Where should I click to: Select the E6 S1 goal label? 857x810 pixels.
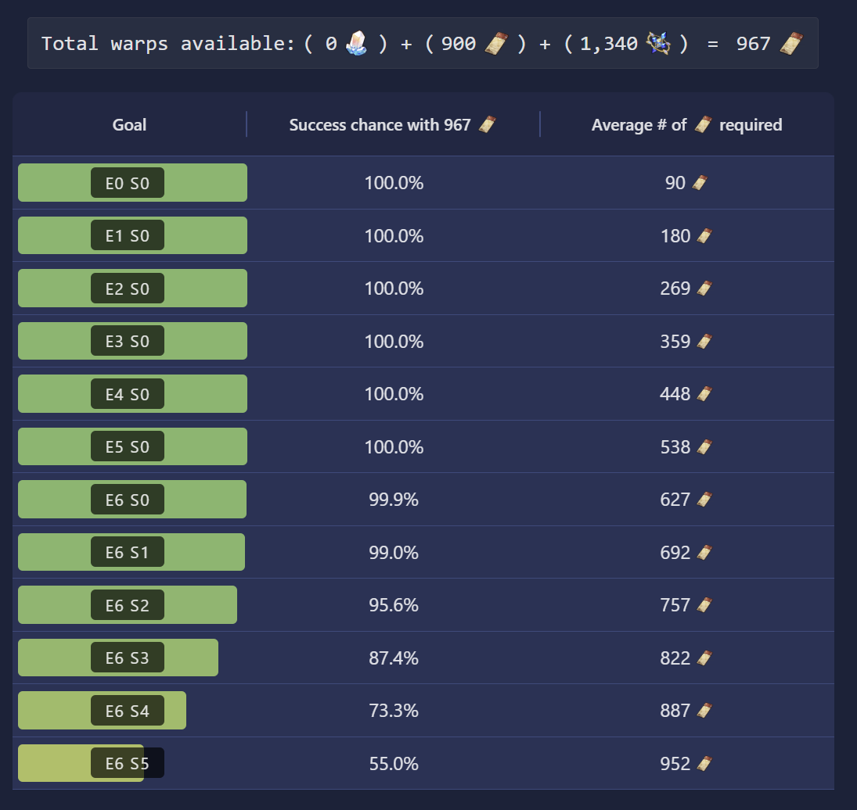[x=128, y=552]
